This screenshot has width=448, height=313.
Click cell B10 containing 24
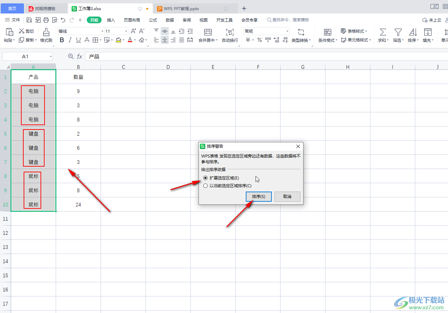click(x=78, y=204)
